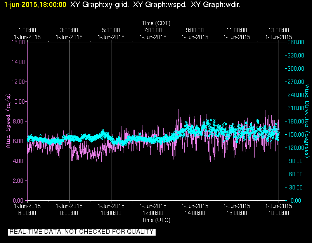Click the 10:00:00 UTC tick label
The width and height of the screenshot is (312, 243).
111,213
